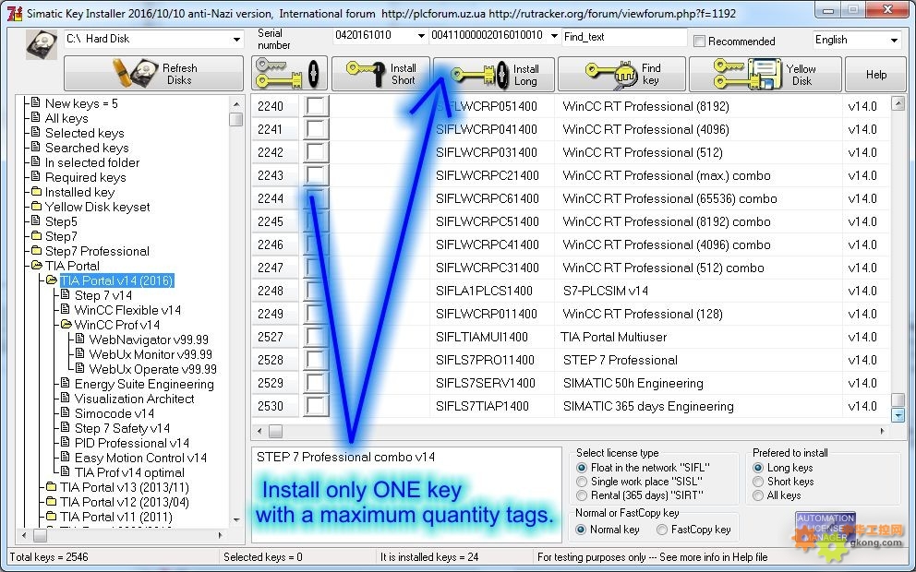The height and width of the screenshot is (572, 916).
Task: Open the C:\ Hard Disk drive dropdown
Action: click(236, 39)
